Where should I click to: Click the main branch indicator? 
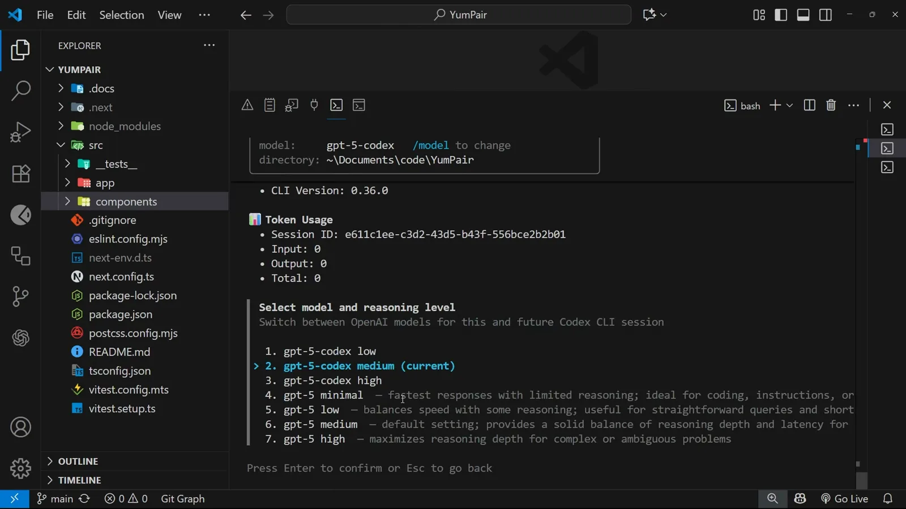pos(55,499)
